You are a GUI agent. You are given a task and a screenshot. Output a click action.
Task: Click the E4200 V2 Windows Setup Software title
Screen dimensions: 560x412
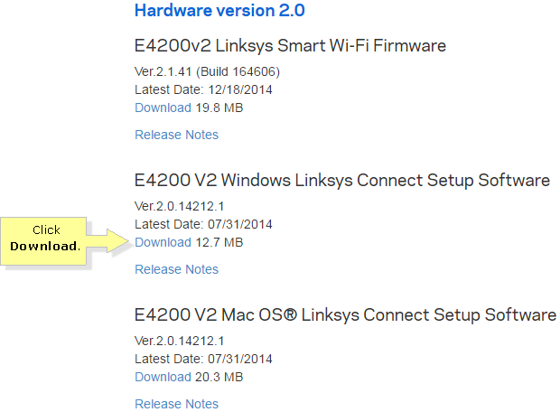tap(341, 181)
